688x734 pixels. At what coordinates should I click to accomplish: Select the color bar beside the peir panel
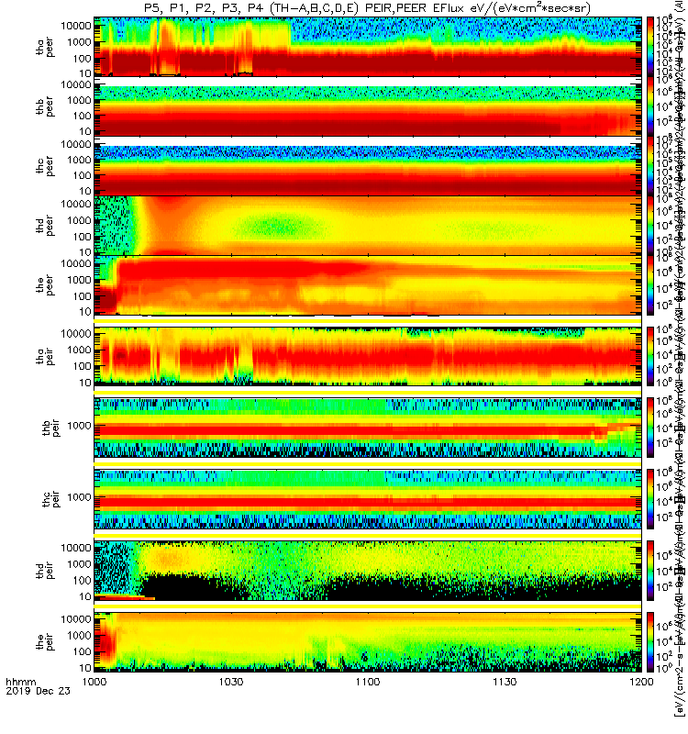[x=650, y=641]
